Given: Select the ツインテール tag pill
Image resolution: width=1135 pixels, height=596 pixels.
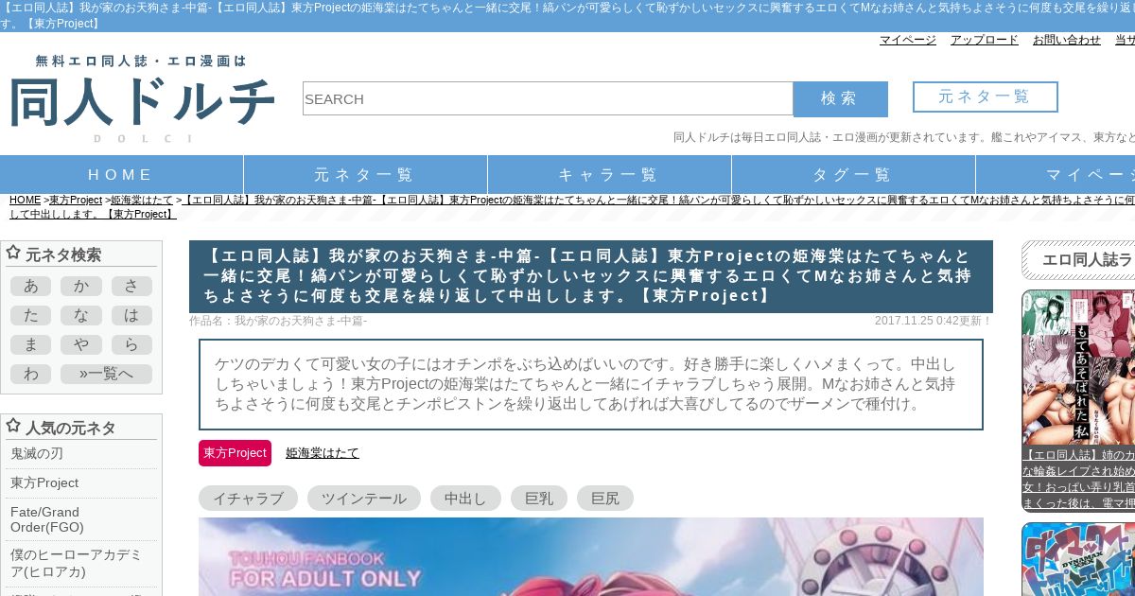Looking at the screenshot, I should (x=364, y=499).
